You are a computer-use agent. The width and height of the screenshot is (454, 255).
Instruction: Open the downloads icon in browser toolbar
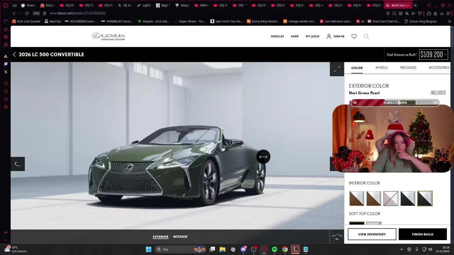click(442, 13)
